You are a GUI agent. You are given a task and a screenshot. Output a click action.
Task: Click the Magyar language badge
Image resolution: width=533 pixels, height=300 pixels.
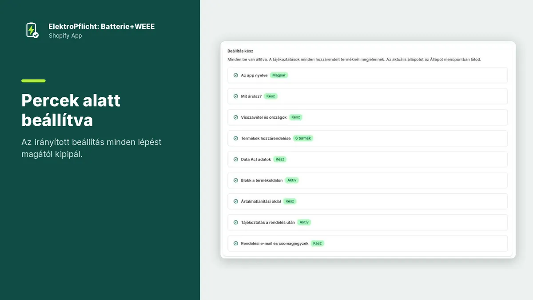[279, 75]
